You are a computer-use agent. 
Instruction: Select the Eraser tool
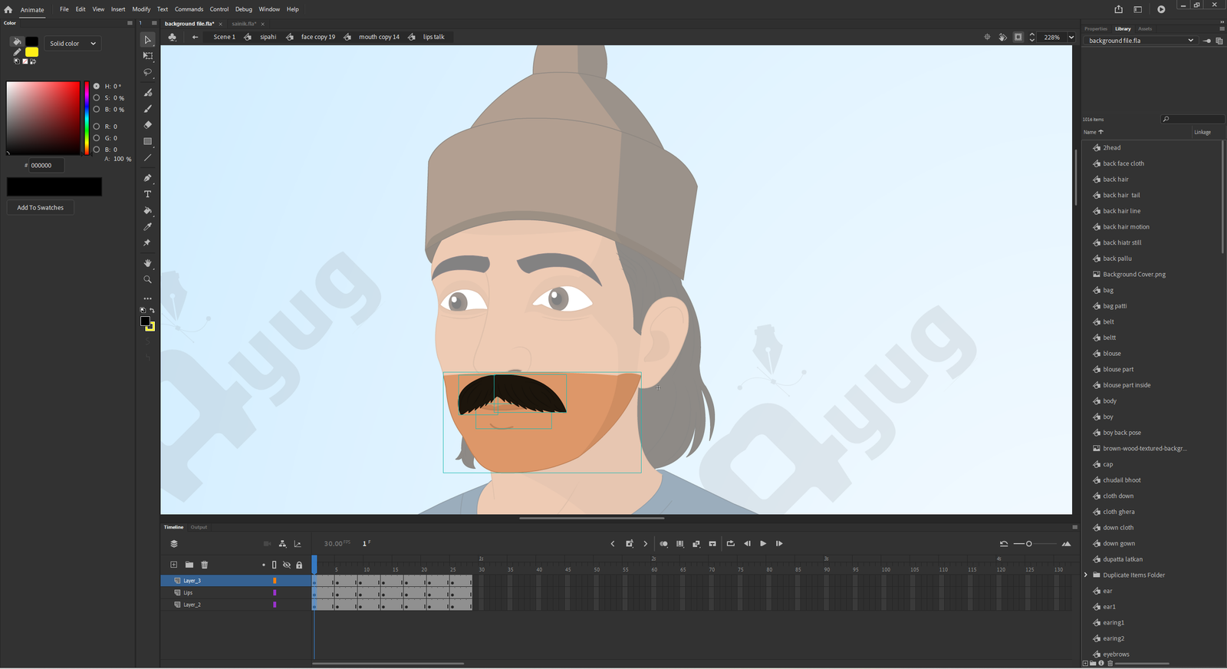pyautogui.click(x=148, y=125)
